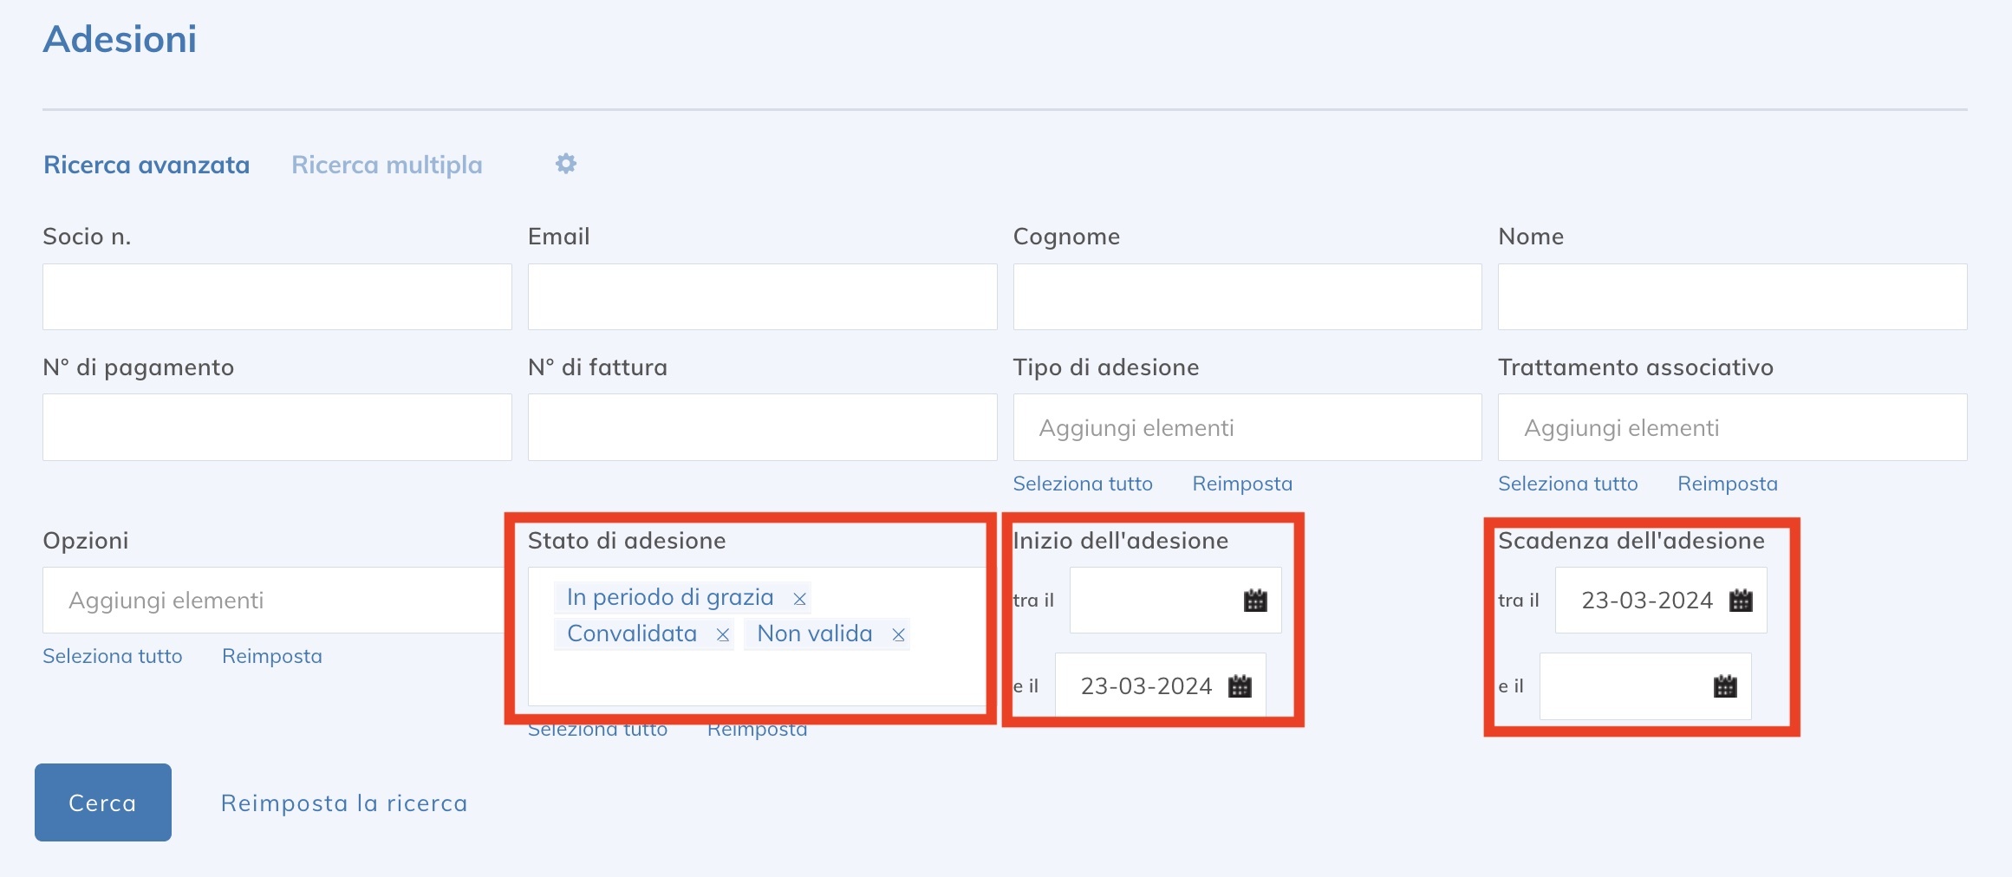Open calendar for Inizio dell'adesione 'tra il' date

coord(1254,601)
